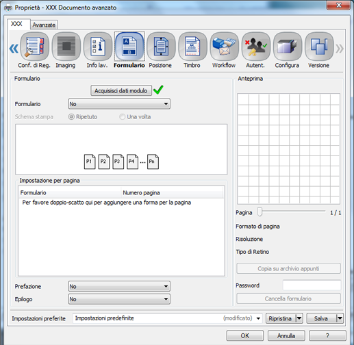Go to the Posizione icon
The width and height of the screenshot is (354, 345).
(x=161, y=47)
